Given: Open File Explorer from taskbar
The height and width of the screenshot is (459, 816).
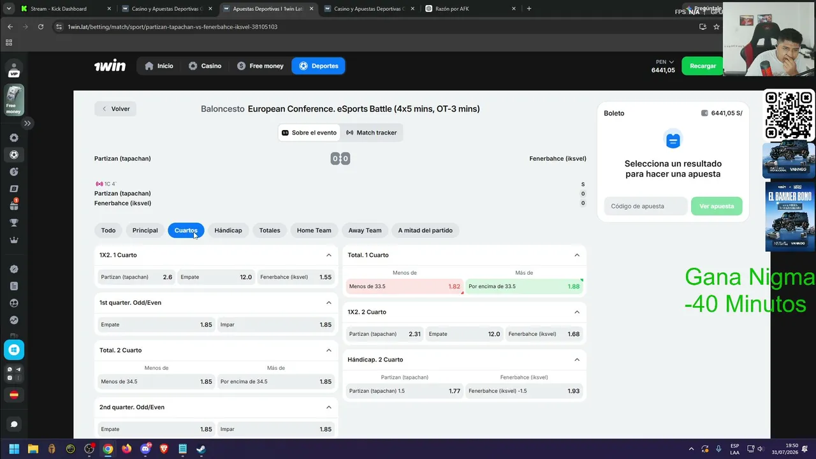Looking at the screenshot, I should [x=33, y=449].
